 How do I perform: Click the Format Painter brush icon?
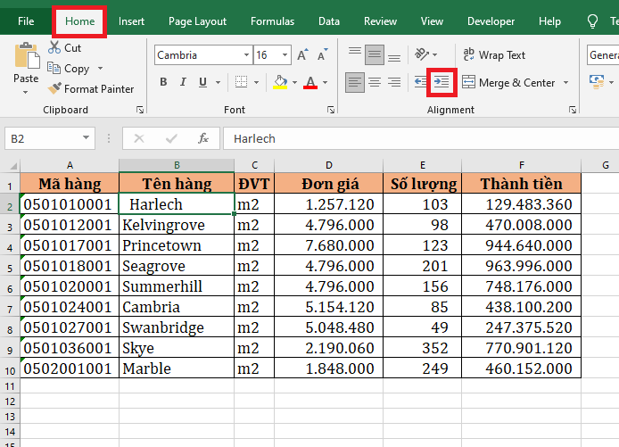(x=54, y=89)
